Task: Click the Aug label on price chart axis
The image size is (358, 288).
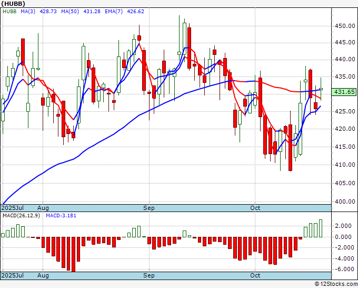Action: 43,208
